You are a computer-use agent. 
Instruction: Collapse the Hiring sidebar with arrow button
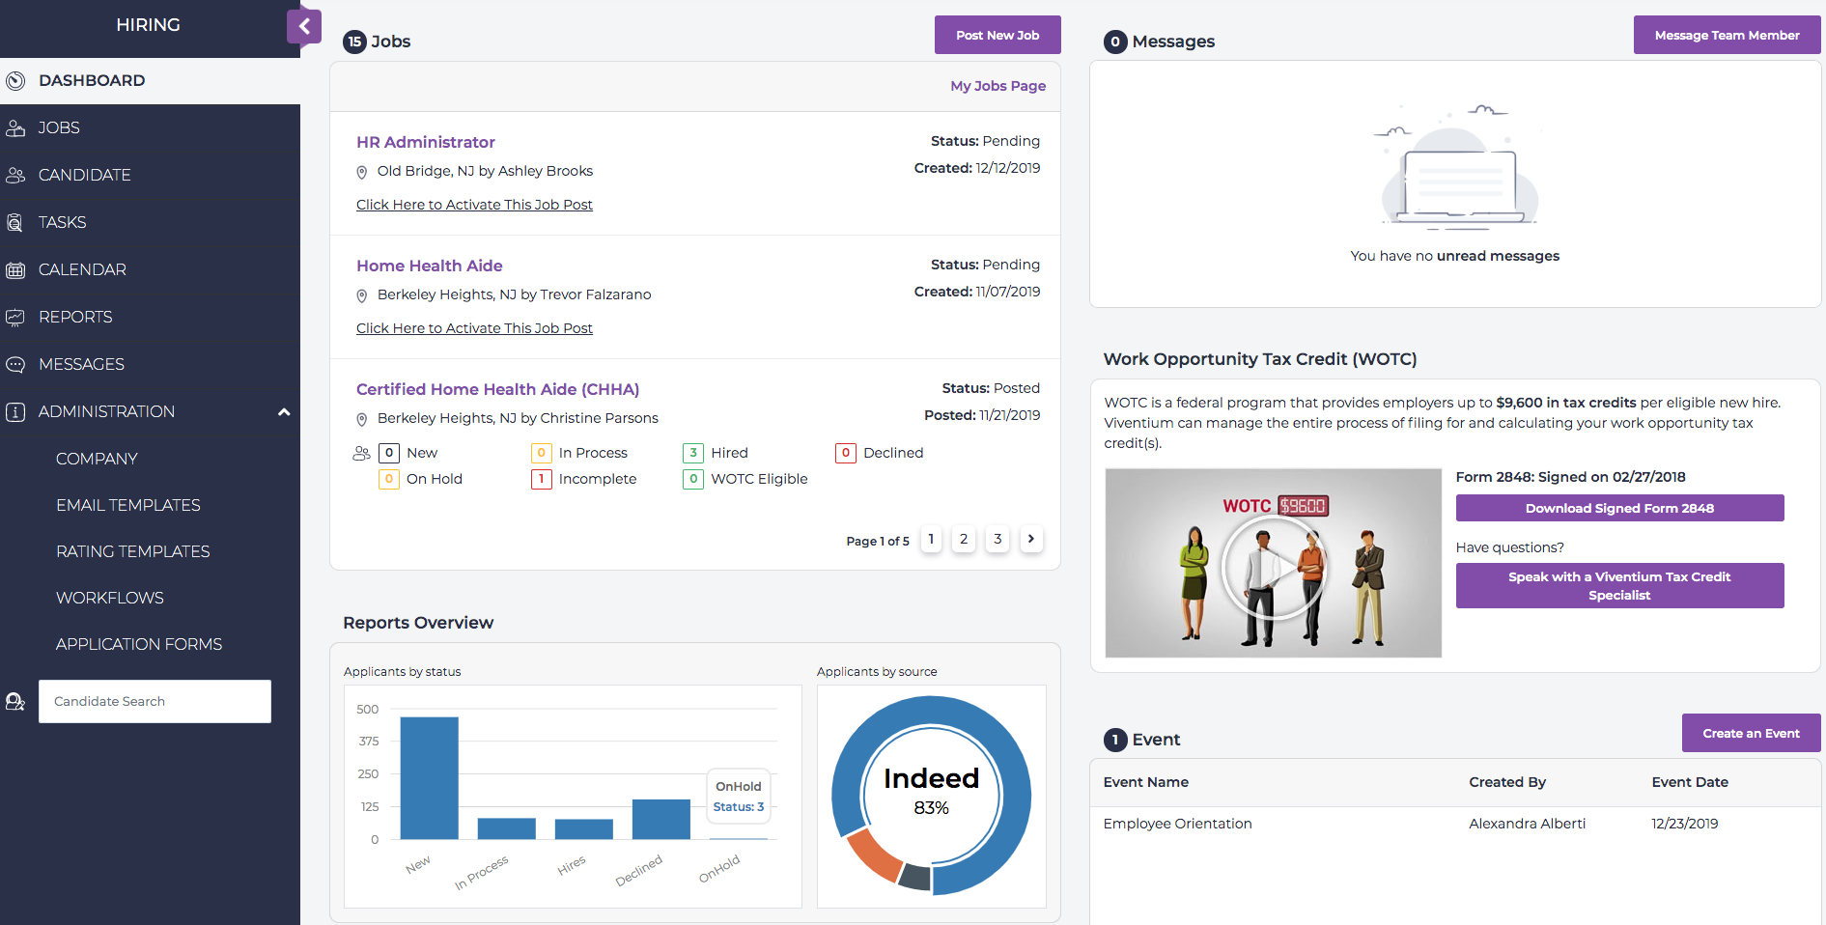(x=304, y=27)
